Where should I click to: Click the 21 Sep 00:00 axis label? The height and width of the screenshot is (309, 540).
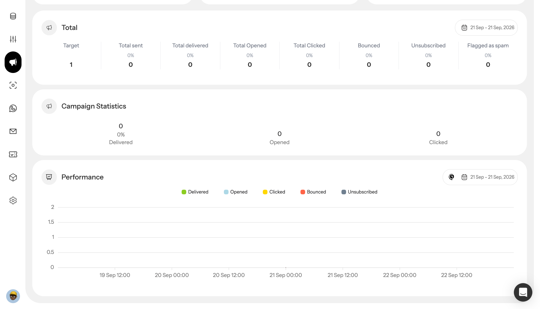coord(286,275)
